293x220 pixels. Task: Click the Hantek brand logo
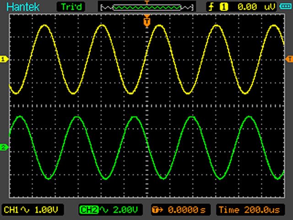coord(23,7)
